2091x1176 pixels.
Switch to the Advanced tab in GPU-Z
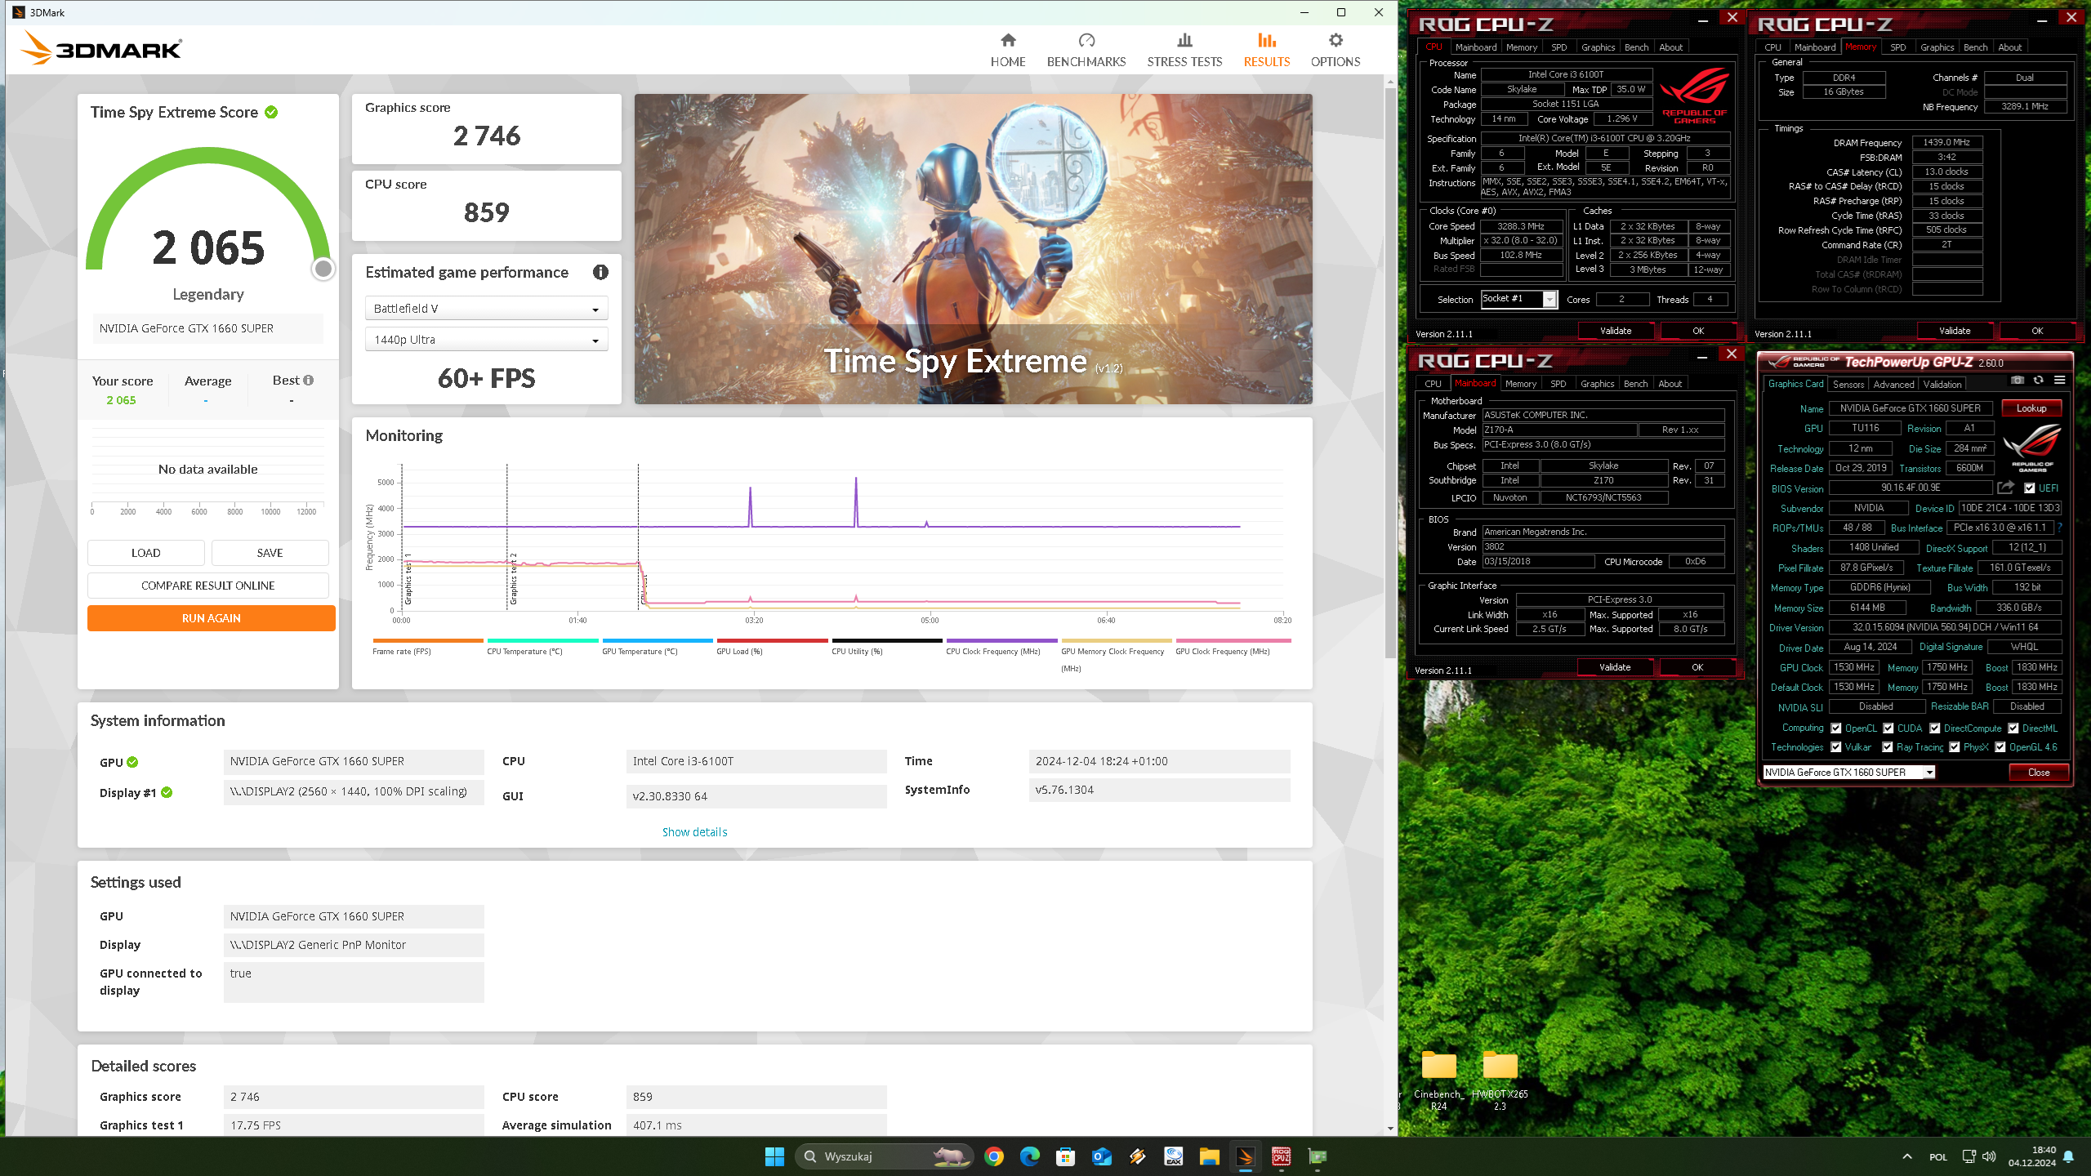[1893, 384]
